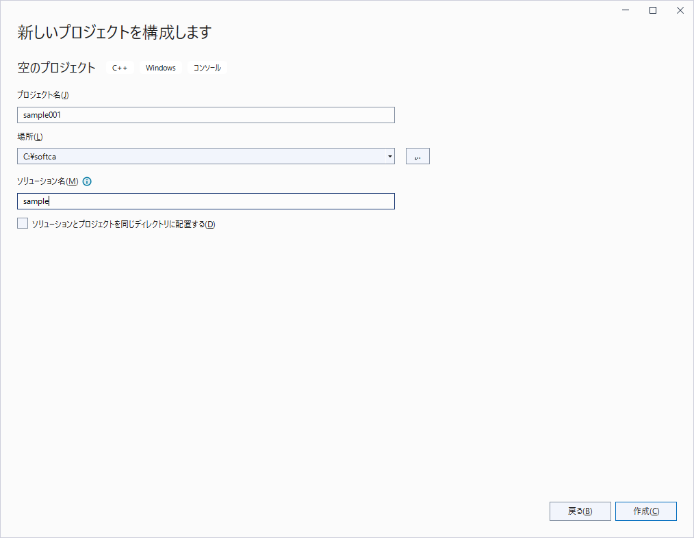Click the 新しいプロジェクトを構成します title
Image resolution: width=694 pixels, height=538 pixels.
point(114,32)
